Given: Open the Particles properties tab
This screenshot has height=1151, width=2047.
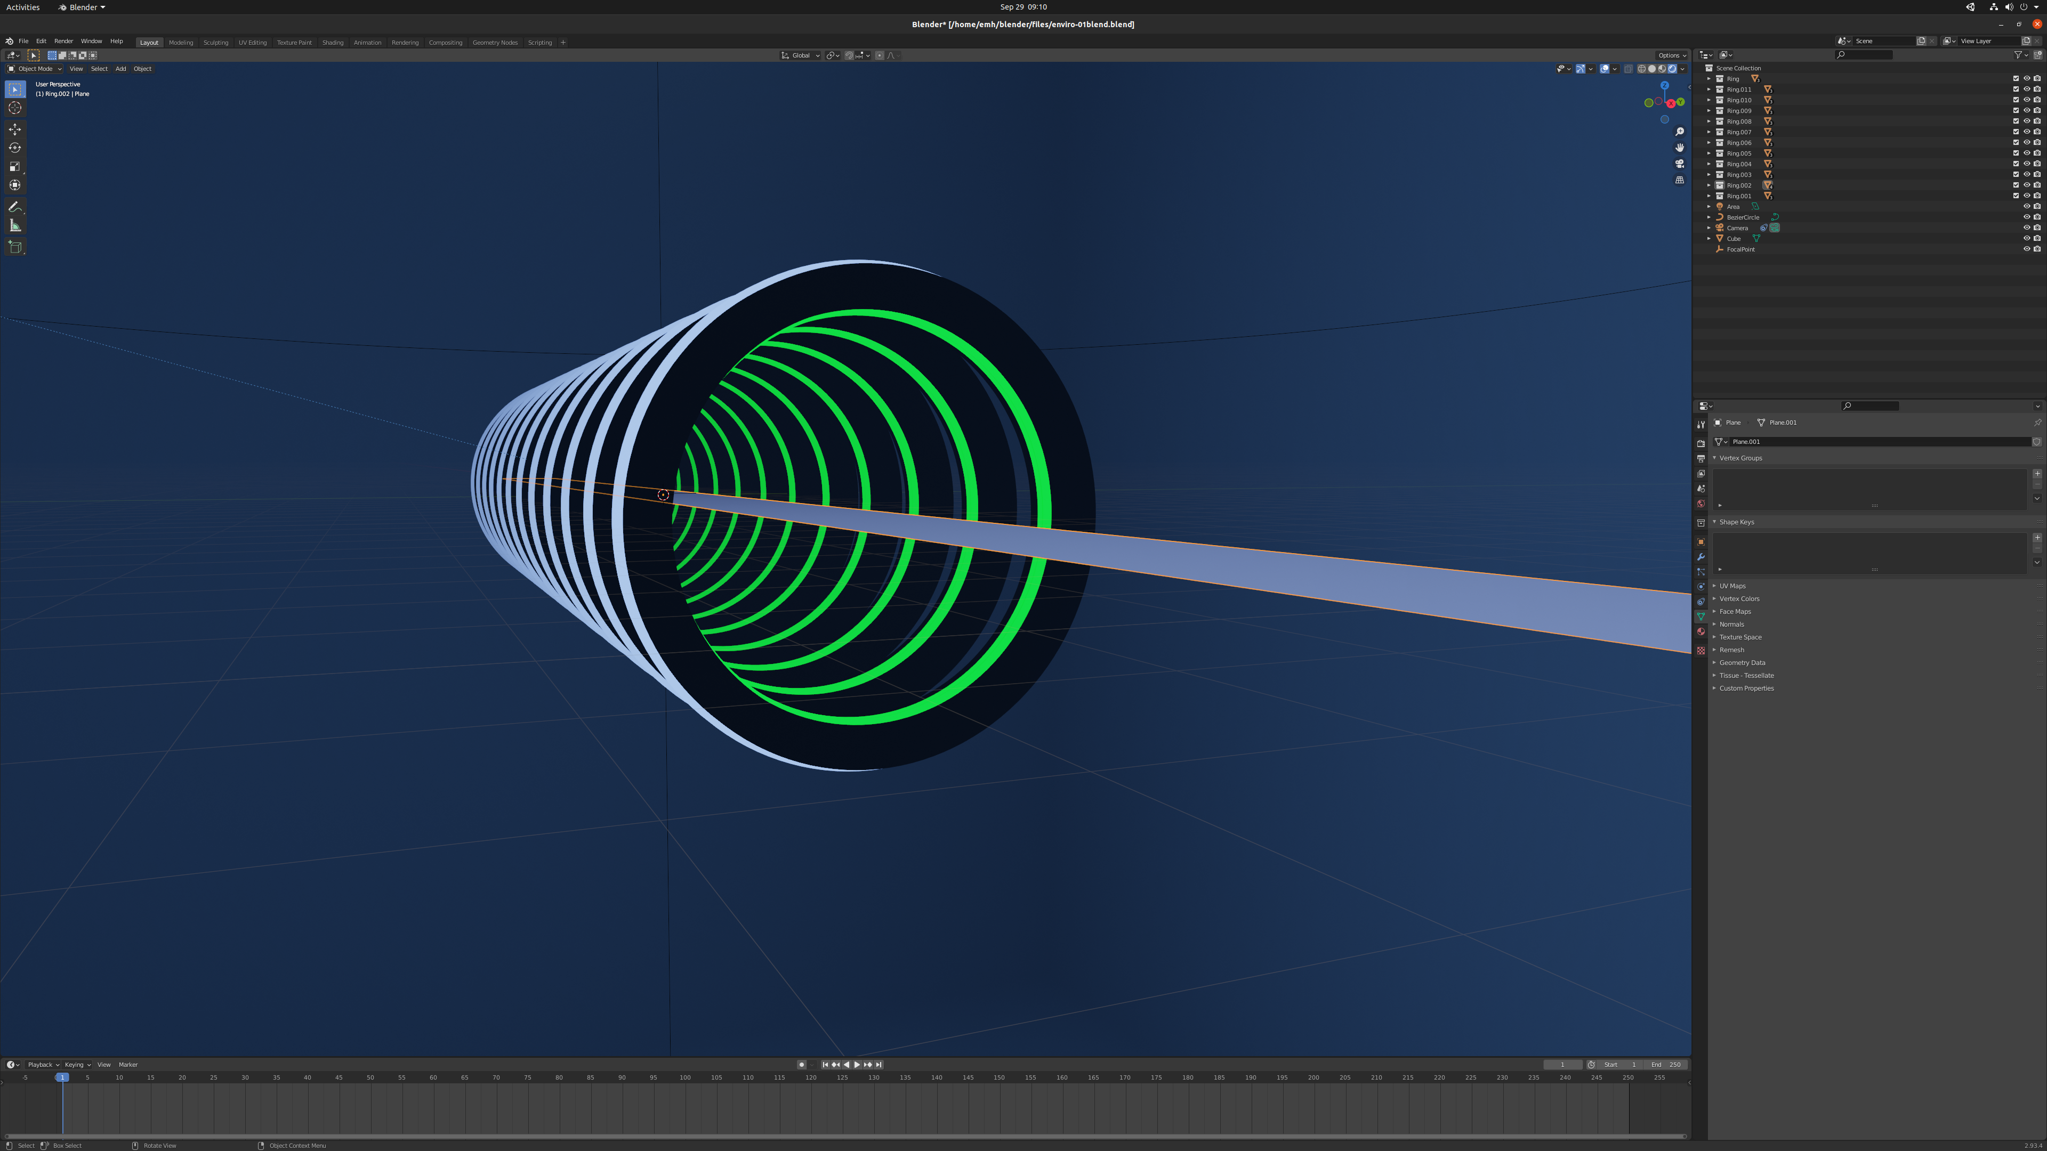Looking at the screenshot, I should click(x=1701, y=572).
